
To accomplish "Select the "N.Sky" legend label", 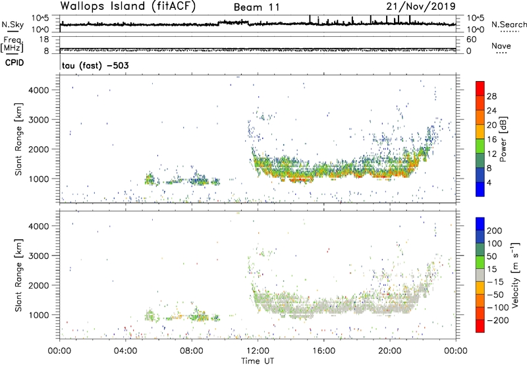I will [13, 24].
